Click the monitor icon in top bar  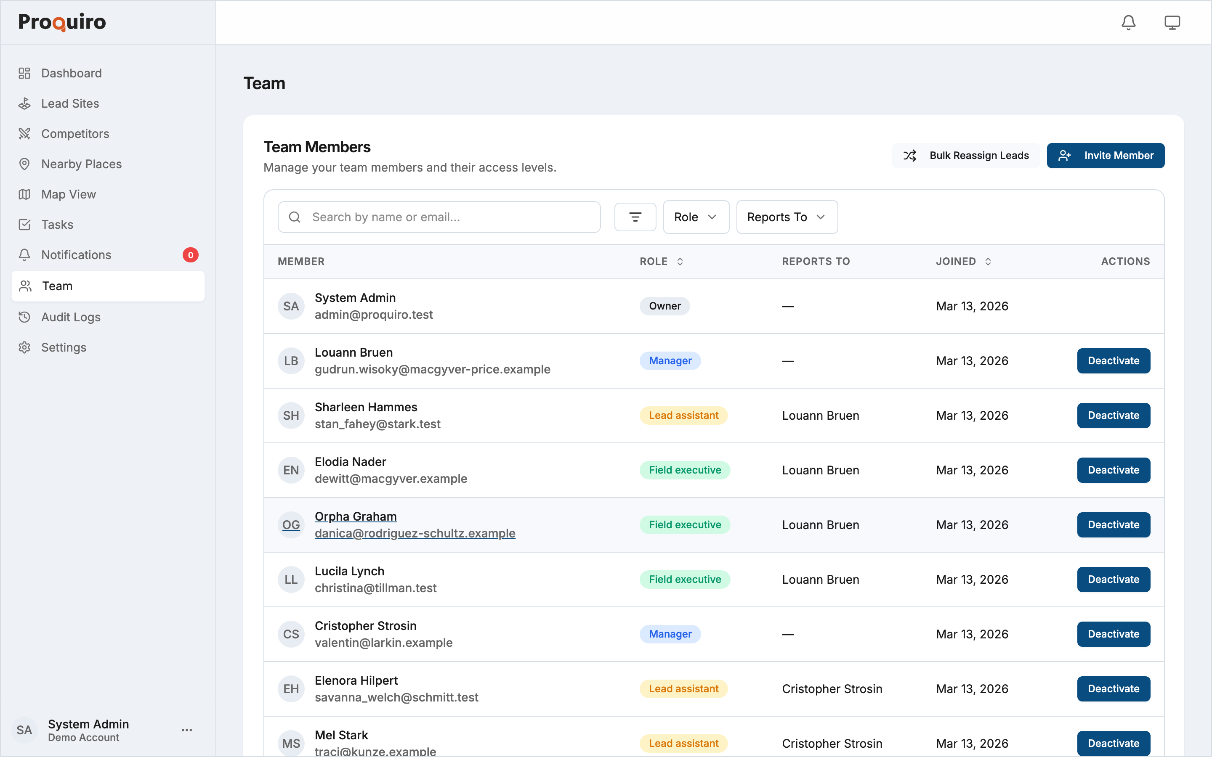[1172, 23]
